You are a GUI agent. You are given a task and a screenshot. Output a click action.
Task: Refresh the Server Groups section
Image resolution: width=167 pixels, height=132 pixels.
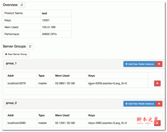coord(30,47)
